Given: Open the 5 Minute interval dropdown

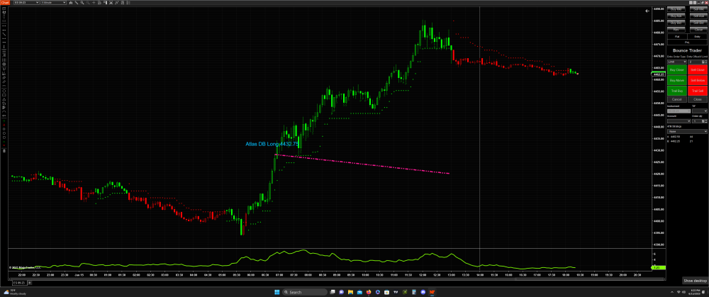Looking at the screenshot, I should (54, 3).
